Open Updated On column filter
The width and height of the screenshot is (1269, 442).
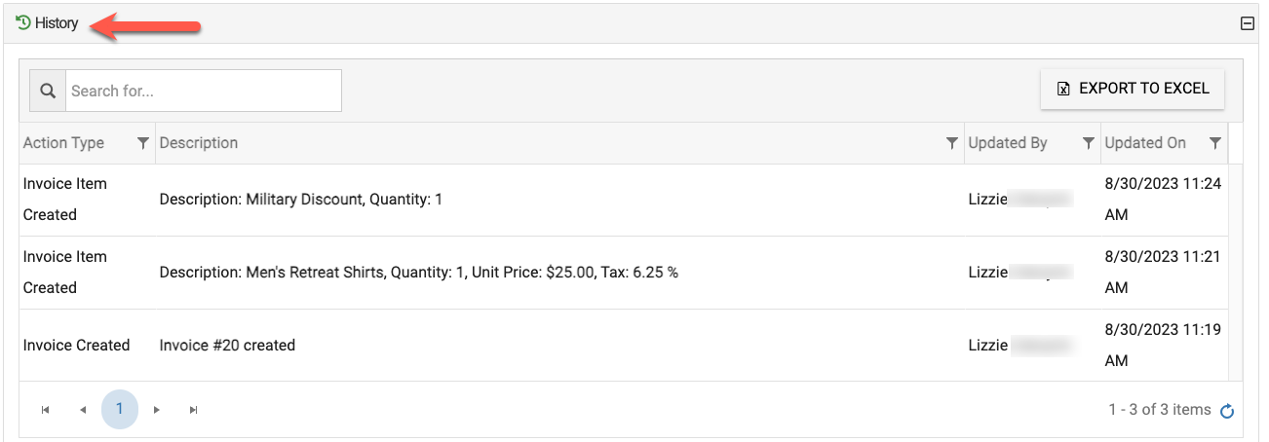[x=1215, y=143]
